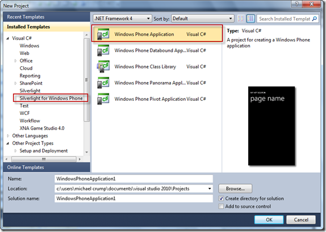Click the Browse... button
Screen dimensions: 326x232
(235, 188)
